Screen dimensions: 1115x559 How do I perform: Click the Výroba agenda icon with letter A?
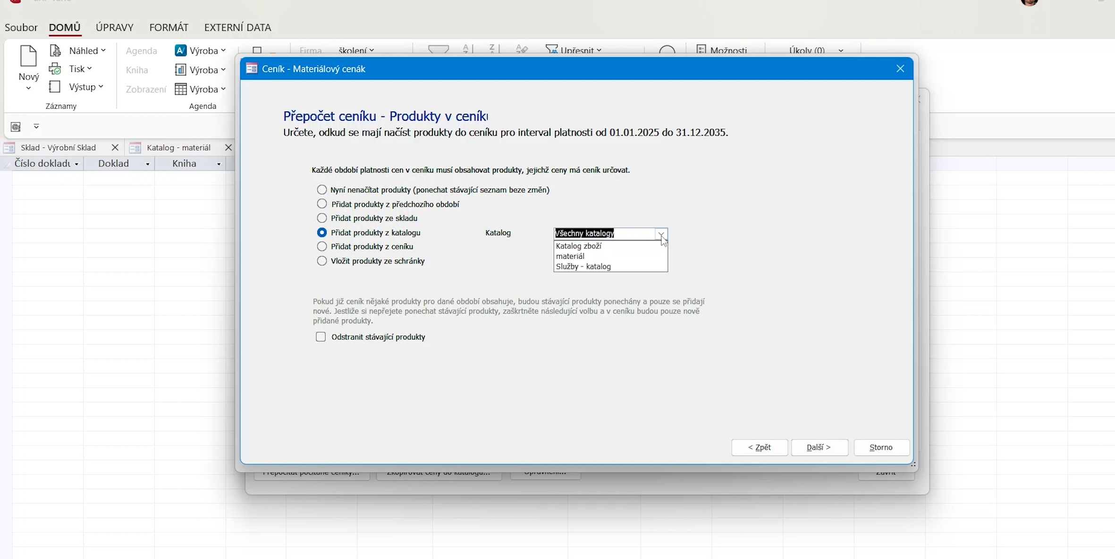pos(180,50)
